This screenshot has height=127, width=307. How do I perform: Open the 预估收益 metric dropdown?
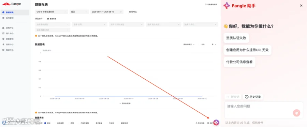(x=189, y=44)
